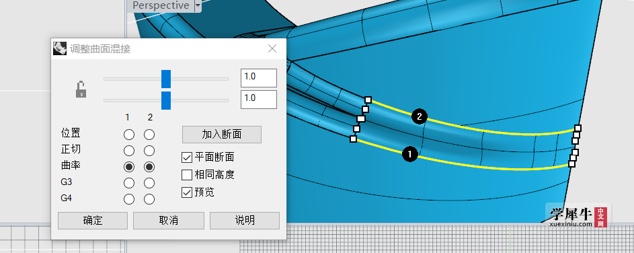Click the 加入断面 button

222,135
